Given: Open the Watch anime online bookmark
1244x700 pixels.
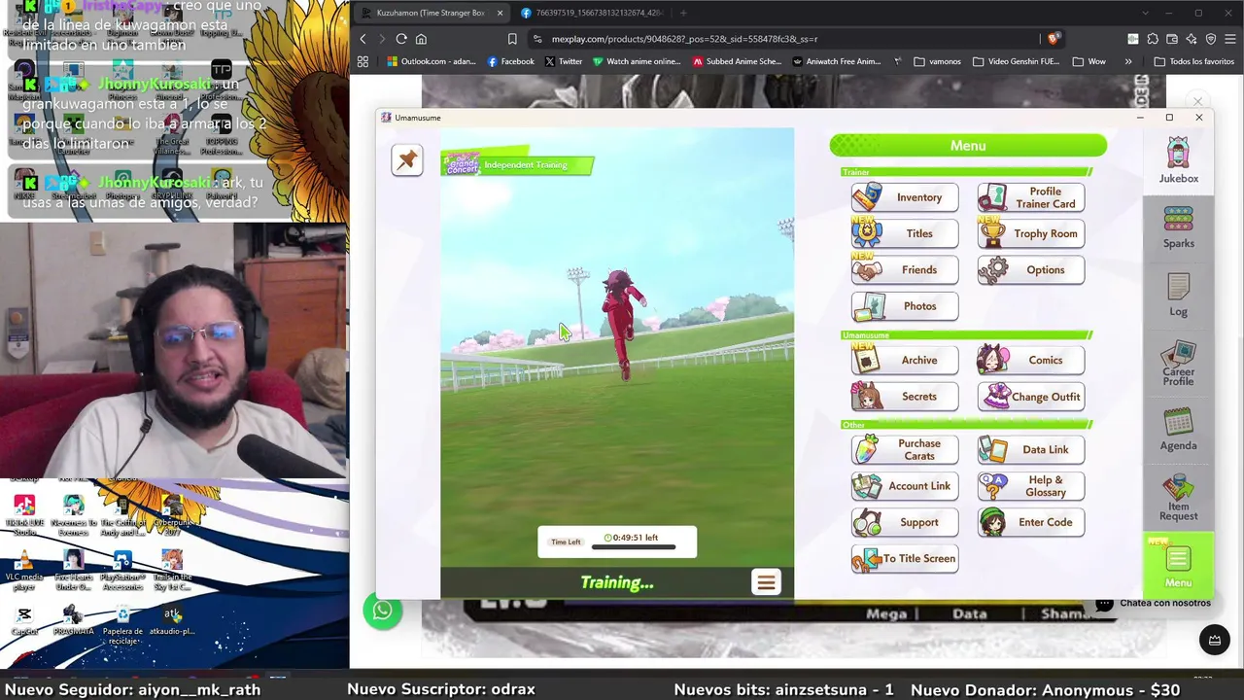Looking at the screenshot, I should click(637, 61).
